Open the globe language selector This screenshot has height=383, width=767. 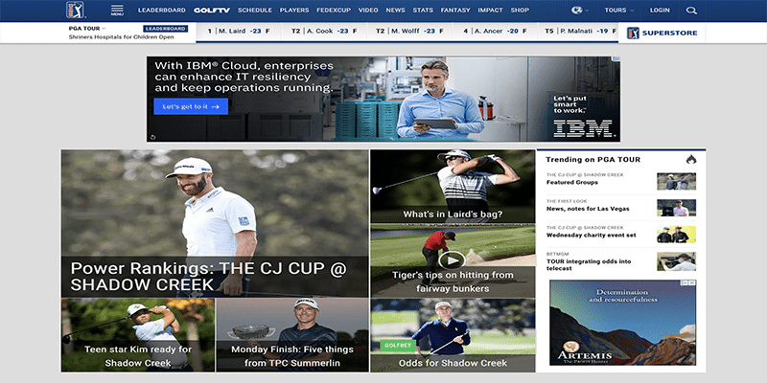click(580, 11)
